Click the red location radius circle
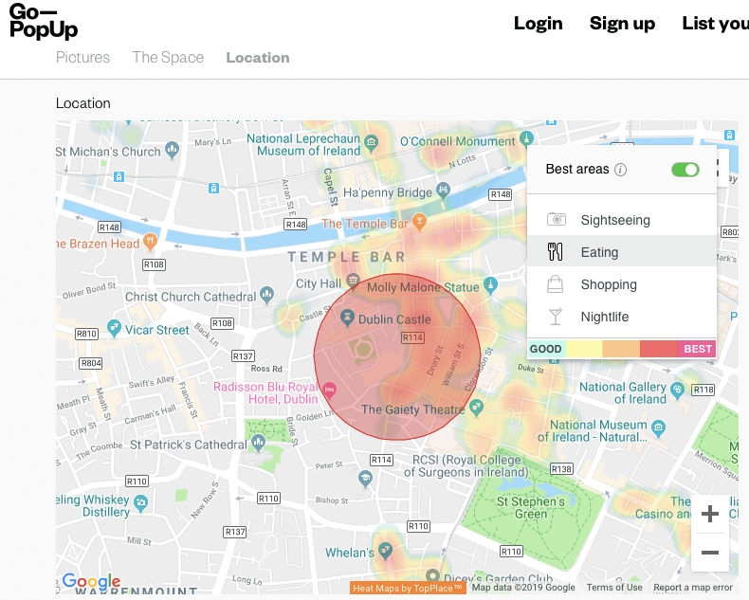Screen dimensions: 749x600 (397, 356)
